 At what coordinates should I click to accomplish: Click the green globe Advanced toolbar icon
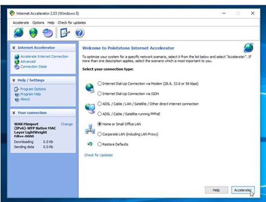[x=33, y=33]
